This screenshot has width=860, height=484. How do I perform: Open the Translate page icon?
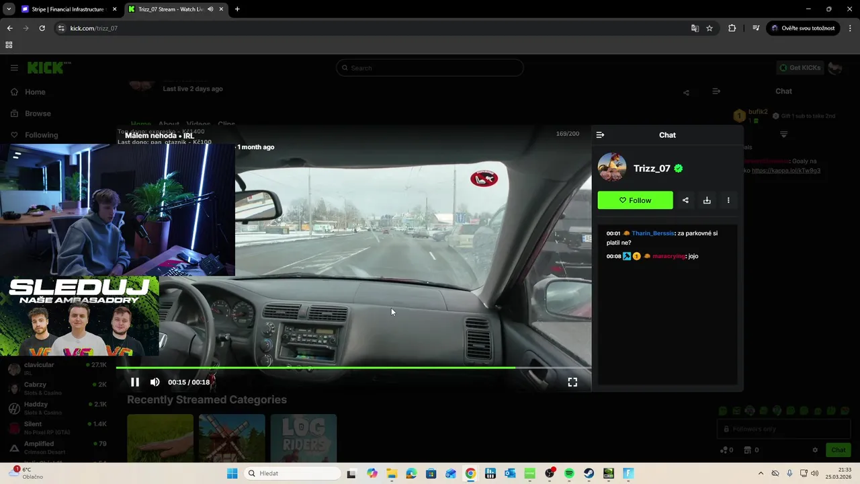tap(695, 28)
